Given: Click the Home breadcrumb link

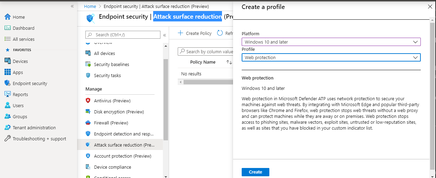Looking at the screenshot, I should [x=90, y=6].
